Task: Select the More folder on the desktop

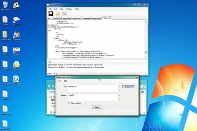Action: coord(5,21)
